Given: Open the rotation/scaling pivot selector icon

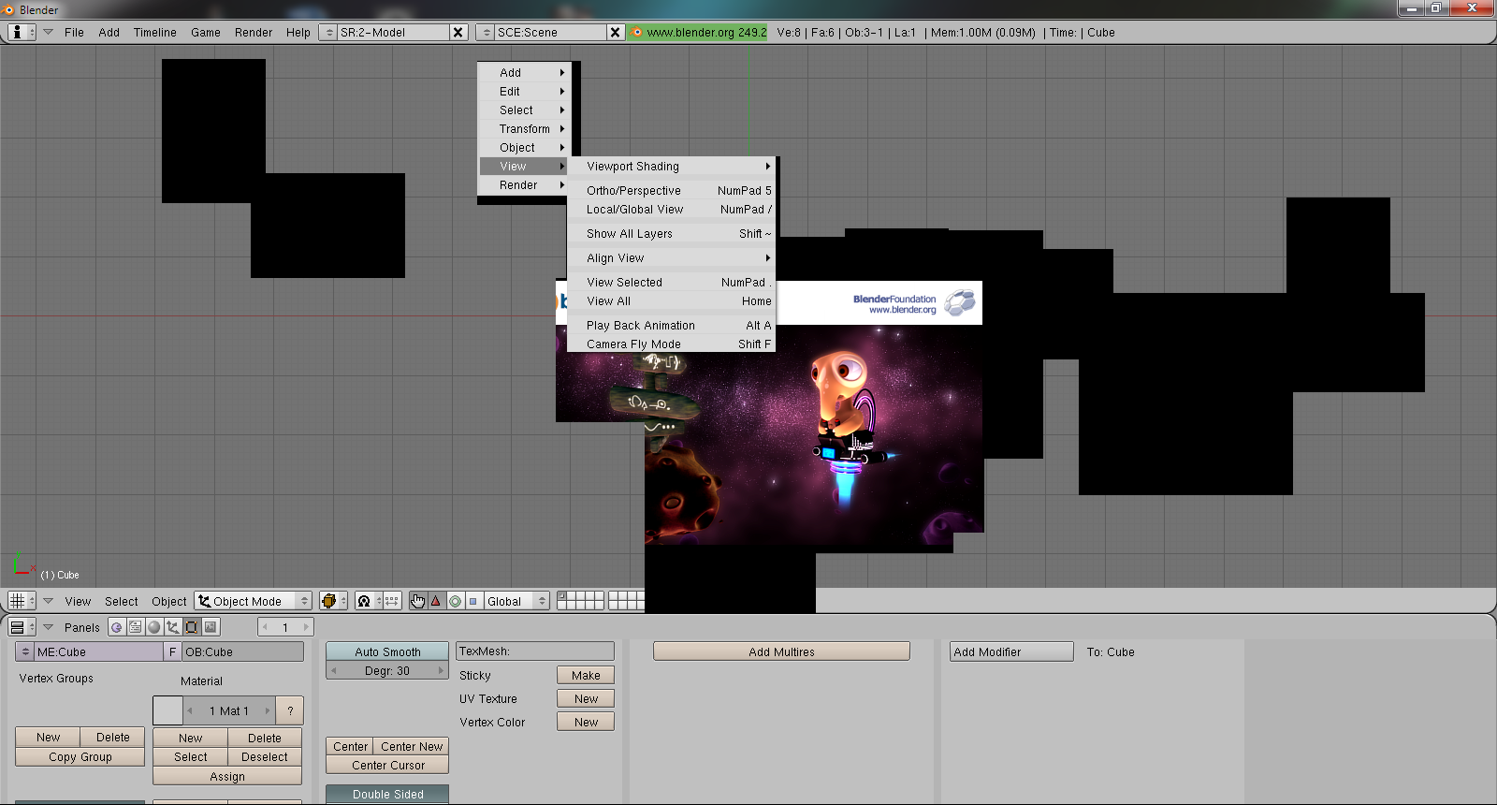Looking at the screenshot, I should (x=369, y=601).
